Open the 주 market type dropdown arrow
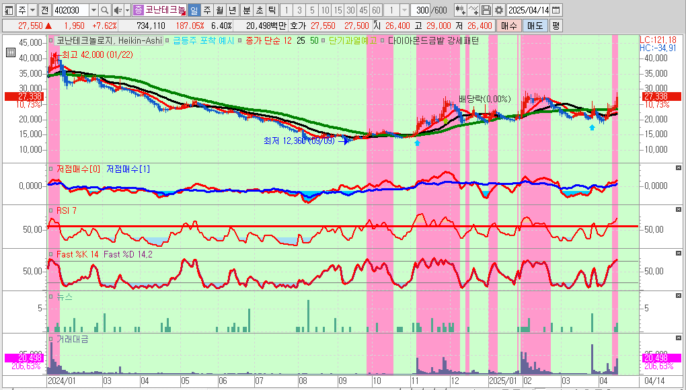686x390 pixels. [33, 10]
